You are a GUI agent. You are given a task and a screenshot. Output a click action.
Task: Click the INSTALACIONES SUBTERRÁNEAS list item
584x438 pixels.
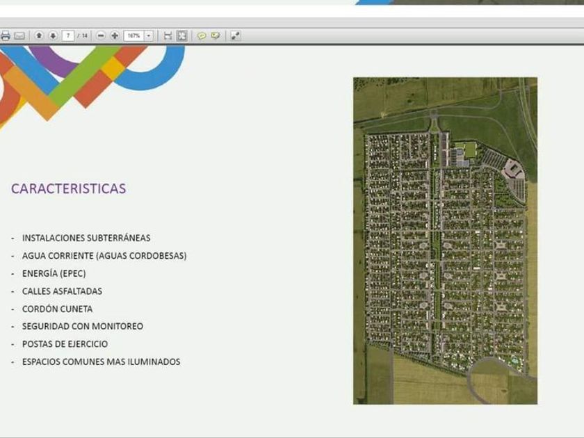(x=86, y=238)
